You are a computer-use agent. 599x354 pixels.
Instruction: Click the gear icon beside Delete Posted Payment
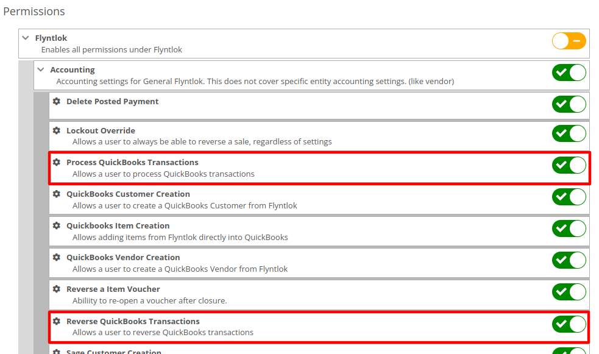tap(57, 101)
